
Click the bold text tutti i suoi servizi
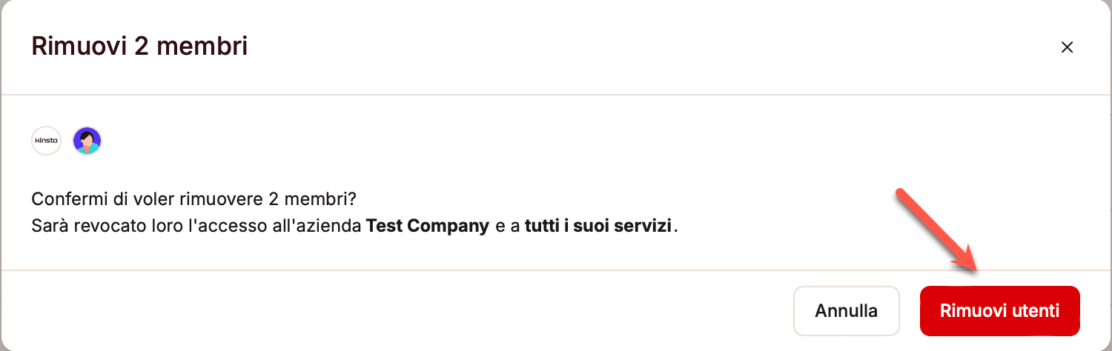coord(599,225)
